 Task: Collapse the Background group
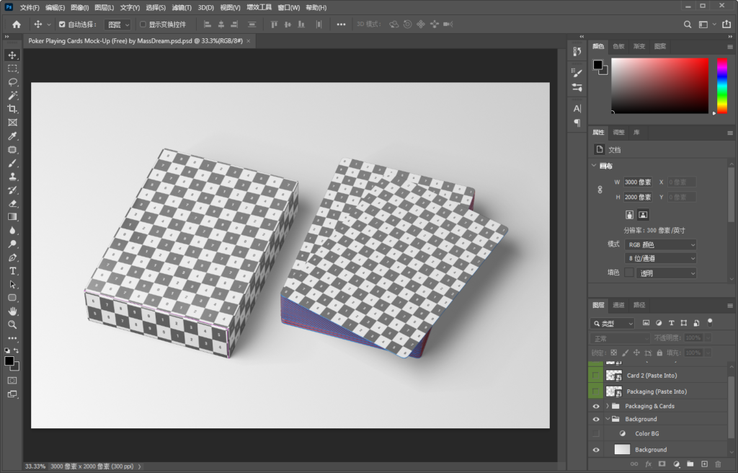click(x=607, y=420)
